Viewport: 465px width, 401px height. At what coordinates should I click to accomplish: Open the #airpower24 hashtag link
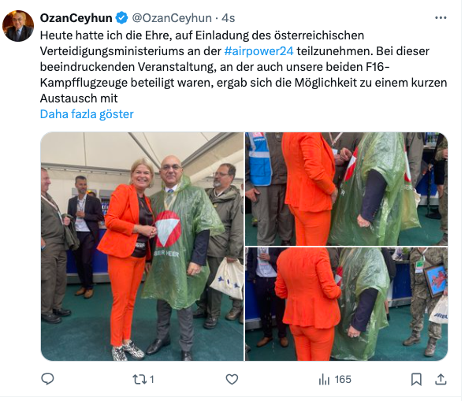[259, 51]
